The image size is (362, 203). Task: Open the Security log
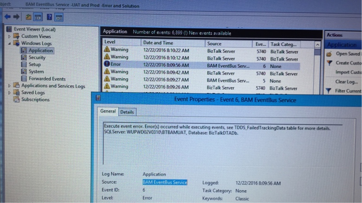click(x=37, y=57)
